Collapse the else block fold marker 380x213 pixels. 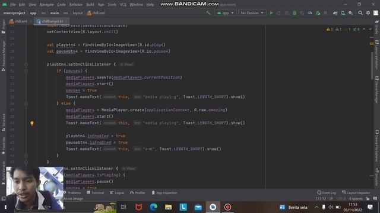(x=26, y=104)
